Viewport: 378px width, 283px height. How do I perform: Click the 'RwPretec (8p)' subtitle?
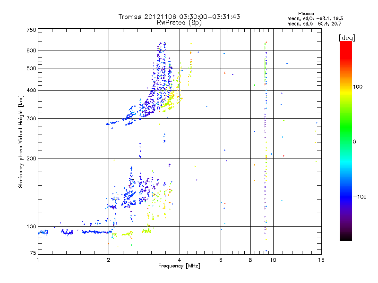(x=179, y=23)
